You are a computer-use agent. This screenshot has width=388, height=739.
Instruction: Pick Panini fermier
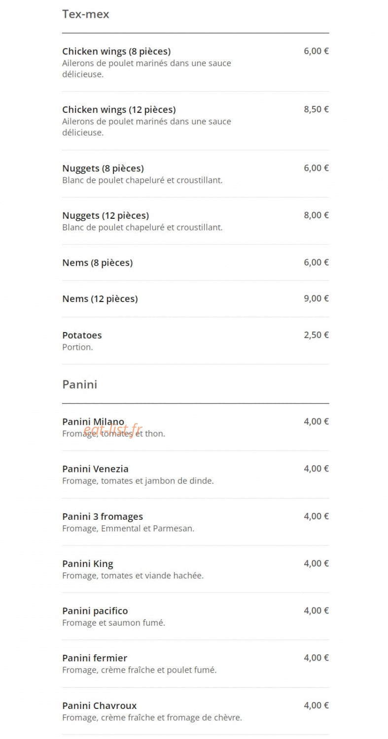pyautogui.click(x=195, y=664)
